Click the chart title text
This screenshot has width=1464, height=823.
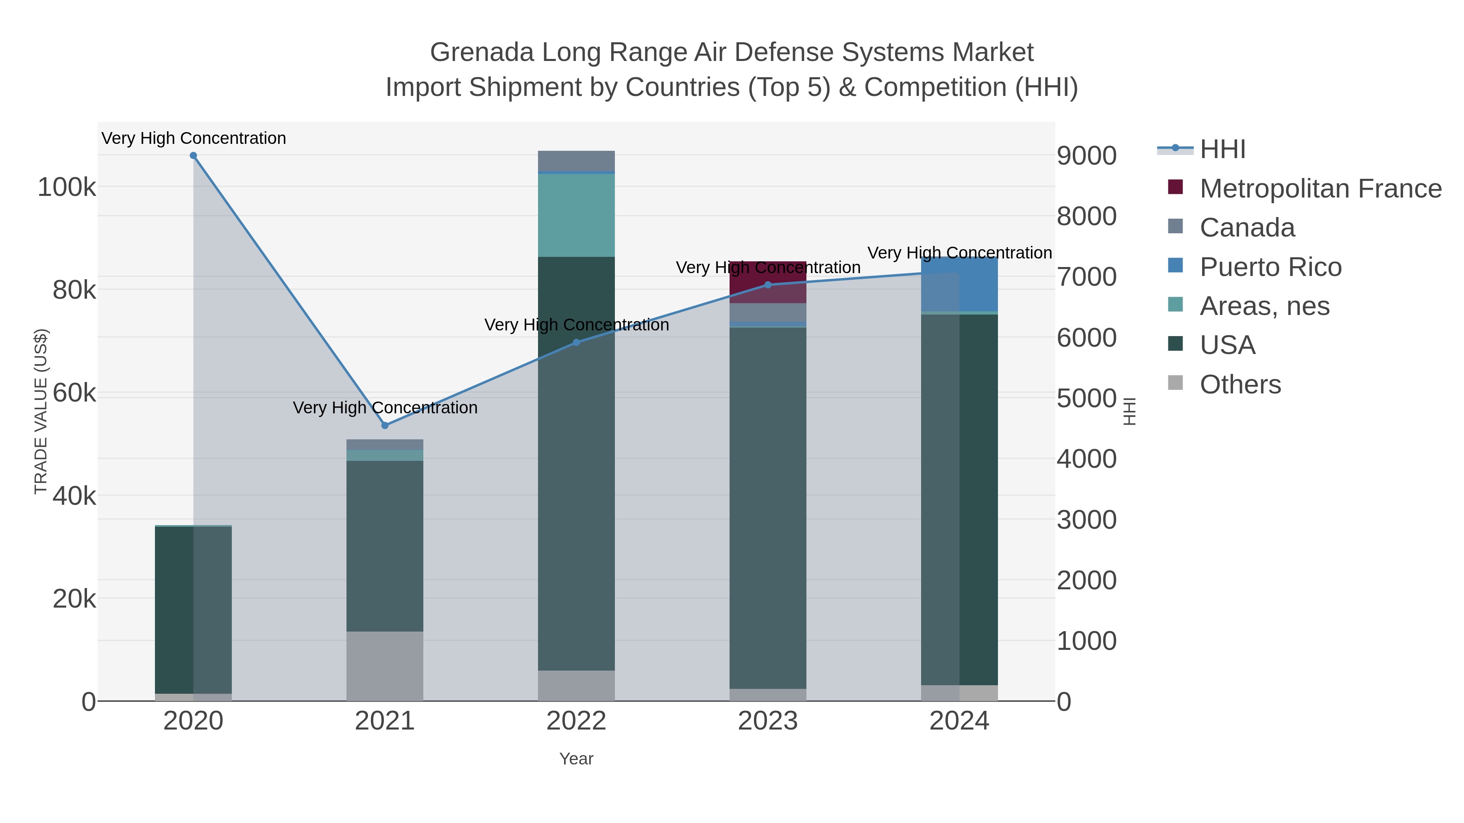pos(732,69)
